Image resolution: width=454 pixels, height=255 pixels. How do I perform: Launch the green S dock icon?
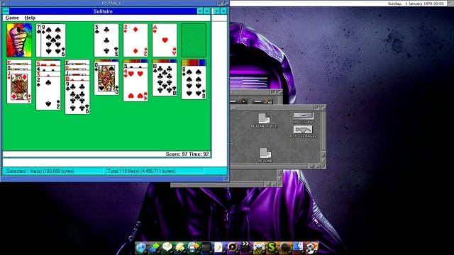click(271, 248)
